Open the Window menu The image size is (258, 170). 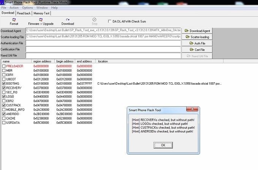pos(42,8)
